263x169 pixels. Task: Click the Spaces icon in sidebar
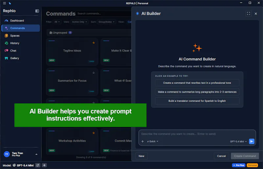point(6,36)
